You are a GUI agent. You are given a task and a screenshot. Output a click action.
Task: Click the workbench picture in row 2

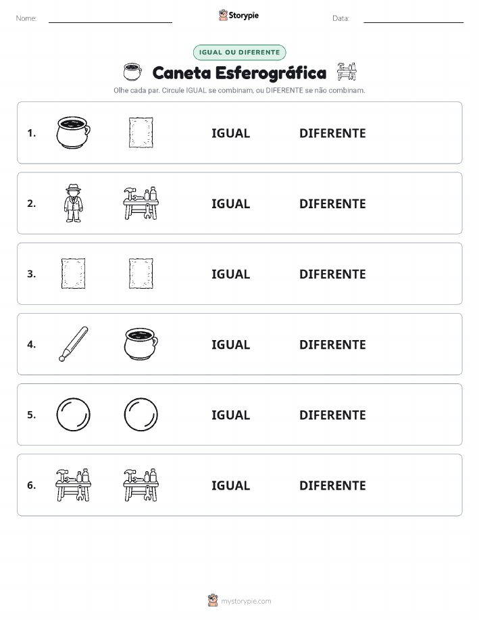pyautogui.click(x=141, y=204)
